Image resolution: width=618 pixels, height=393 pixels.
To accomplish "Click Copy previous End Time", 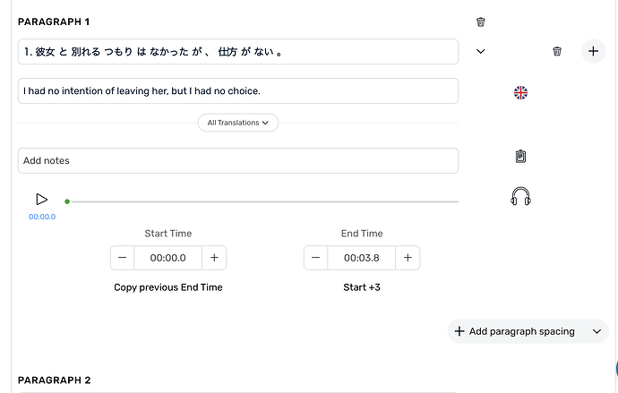I will 168,287.
